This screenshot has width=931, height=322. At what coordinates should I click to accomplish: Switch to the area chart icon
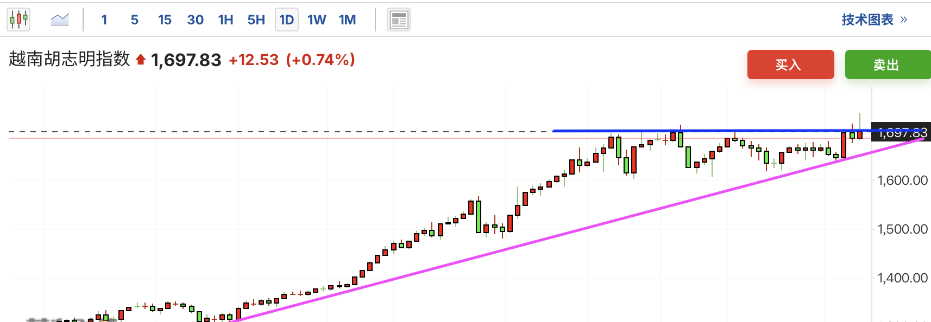60,20
